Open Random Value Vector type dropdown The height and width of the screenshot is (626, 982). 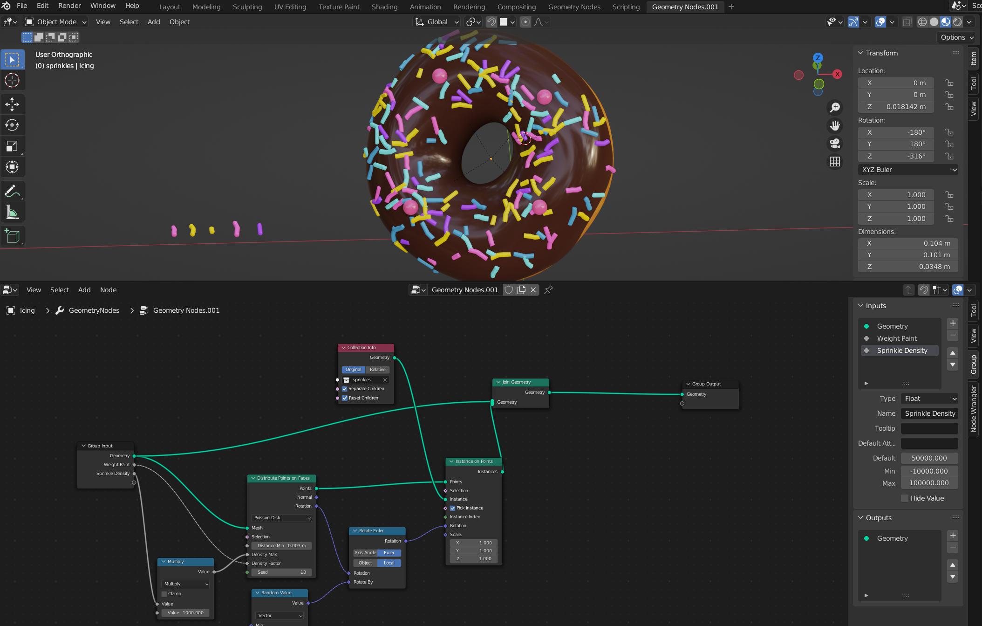coord(280,616)
